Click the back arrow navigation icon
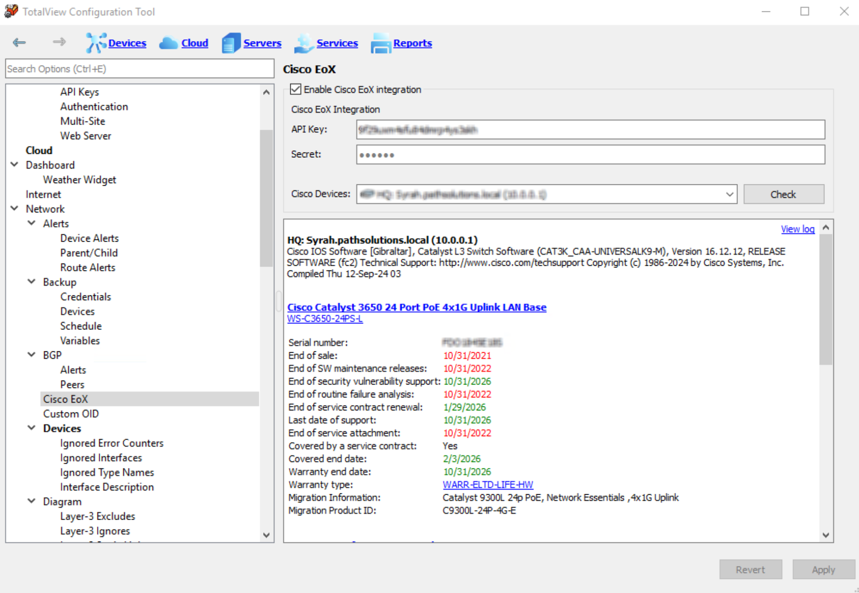This screenshot has width=859, height=593. pyautogui.click(x=19, y=42)
